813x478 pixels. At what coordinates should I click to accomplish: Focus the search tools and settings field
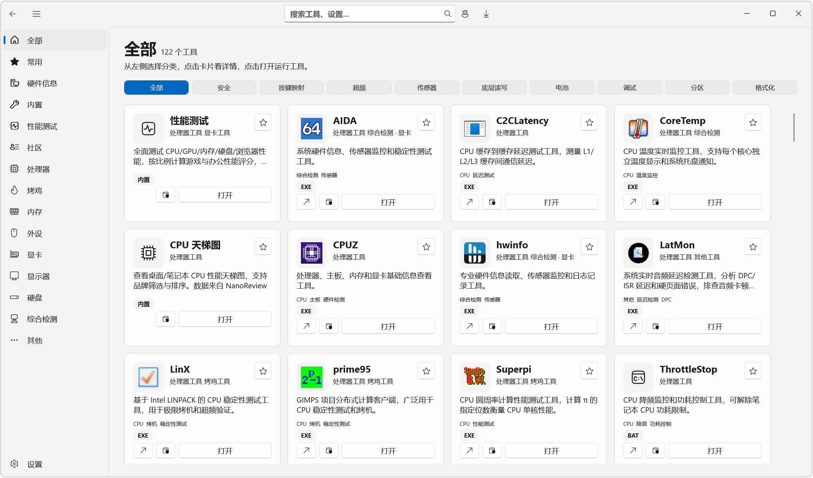click(x=370, y=14)
